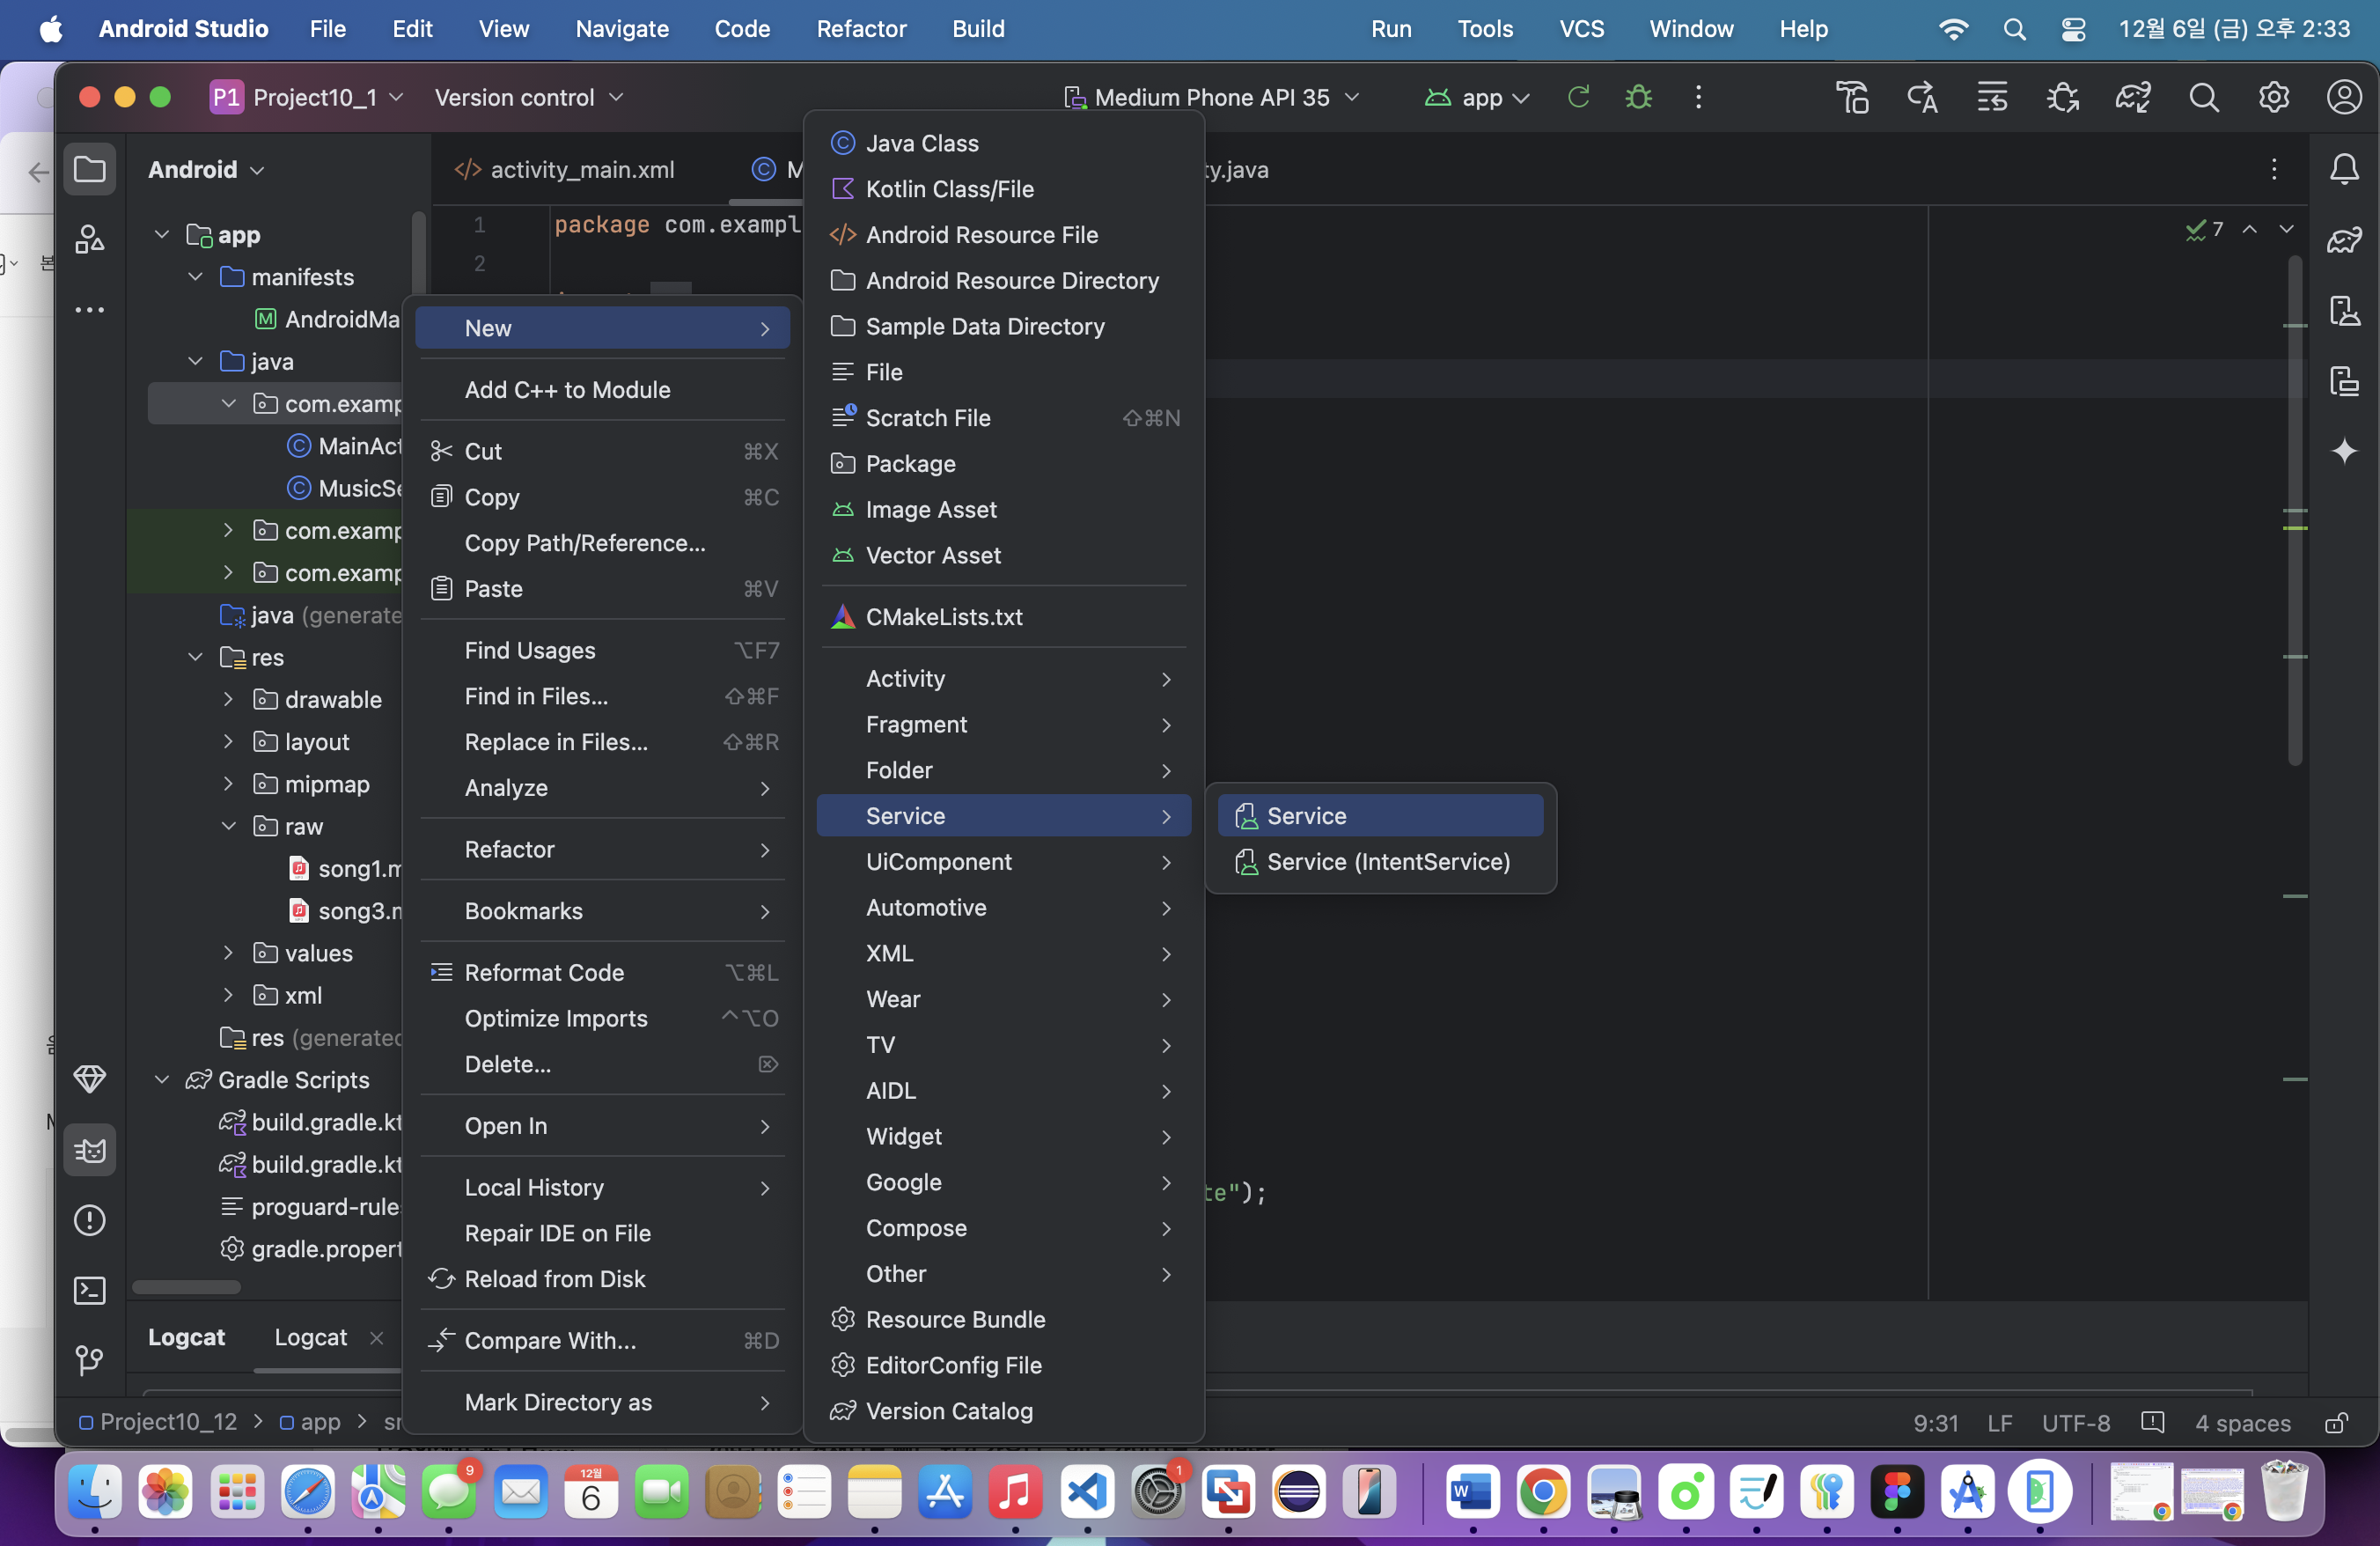Click the Project10_12 breadcrumb link
The height and width of the screenshot is (1546, 2380).
[168, 1422]
